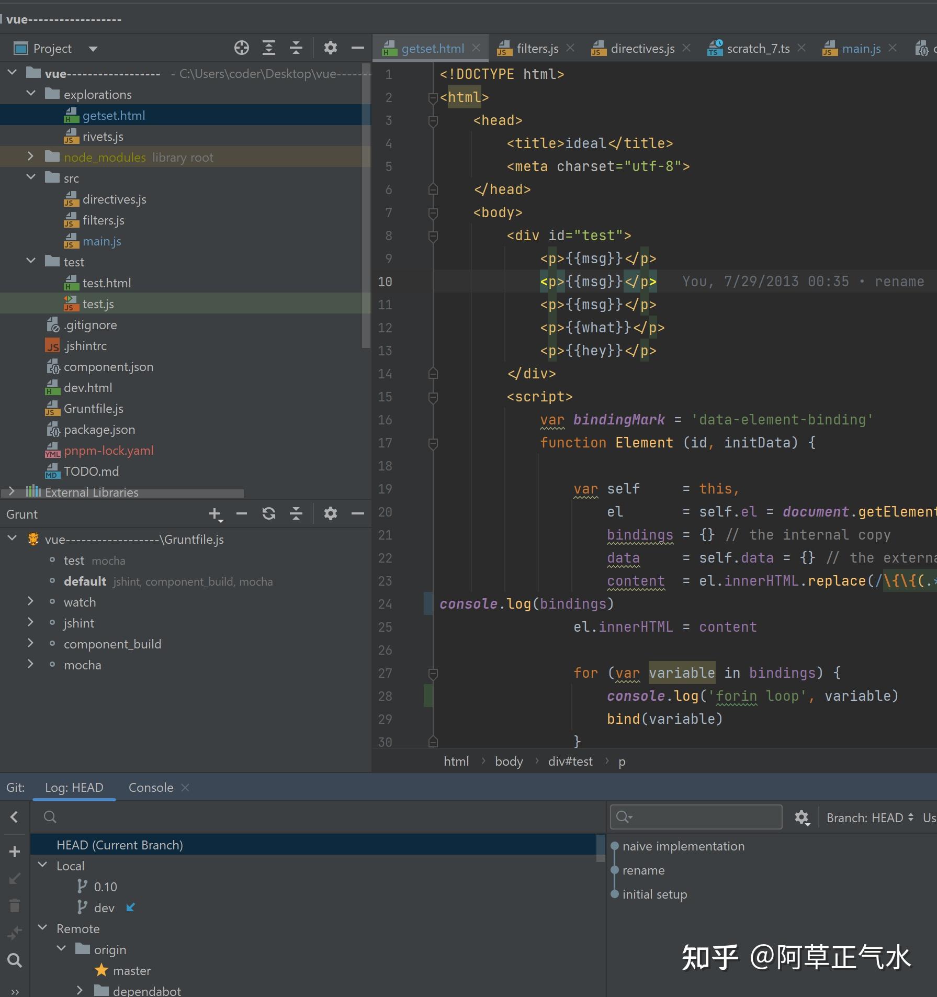Switch to the filters.js editor tab
Image resolution: width=937 pixels, height=997 pixels.
[x=537, y=49]
